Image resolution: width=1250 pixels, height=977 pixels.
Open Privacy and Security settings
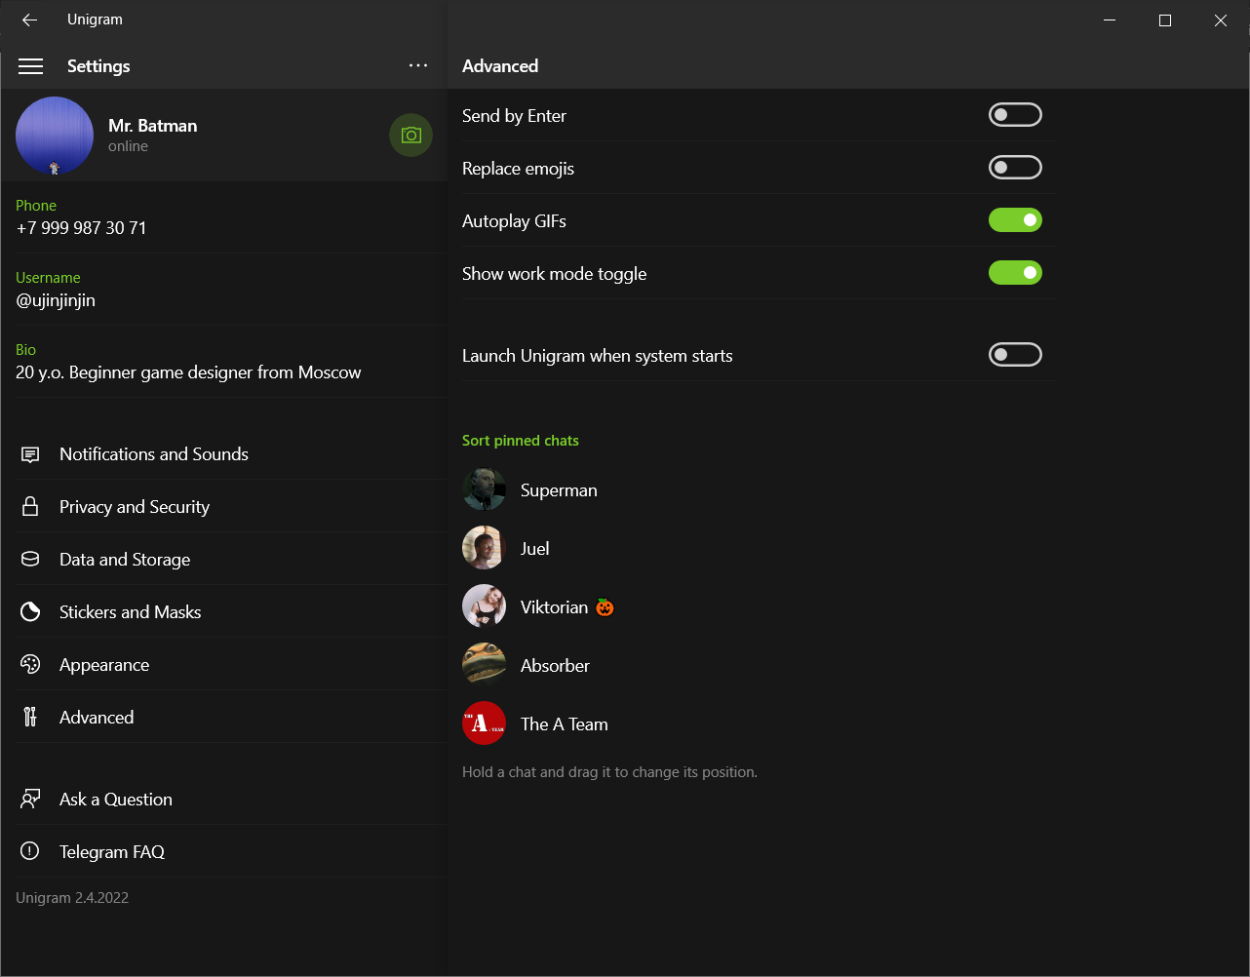223,507
